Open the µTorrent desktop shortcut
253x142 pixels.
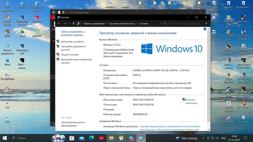tap(37, 33)
